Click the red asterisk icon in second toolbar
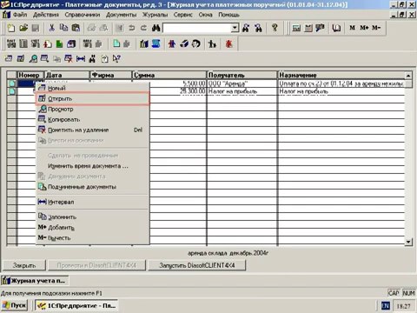Image resolution: width=417 pixels, height=313 pixels. pyautogui.click(x=229, y=44)
